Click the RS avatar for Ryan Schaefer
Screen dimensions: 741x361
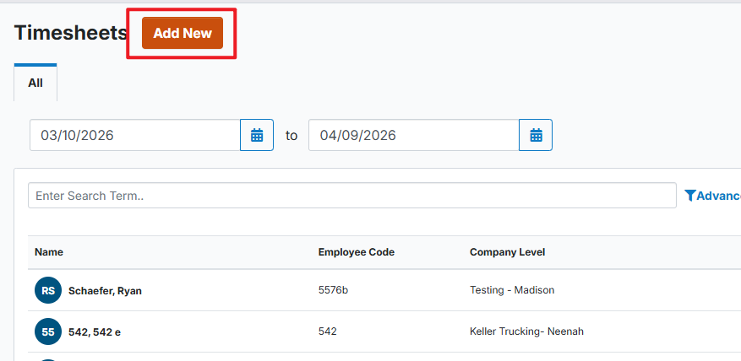(x=48, y=290)
